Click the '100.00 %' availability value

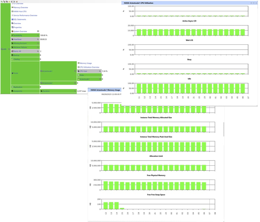pyautogui.click(x=44, y=35)
